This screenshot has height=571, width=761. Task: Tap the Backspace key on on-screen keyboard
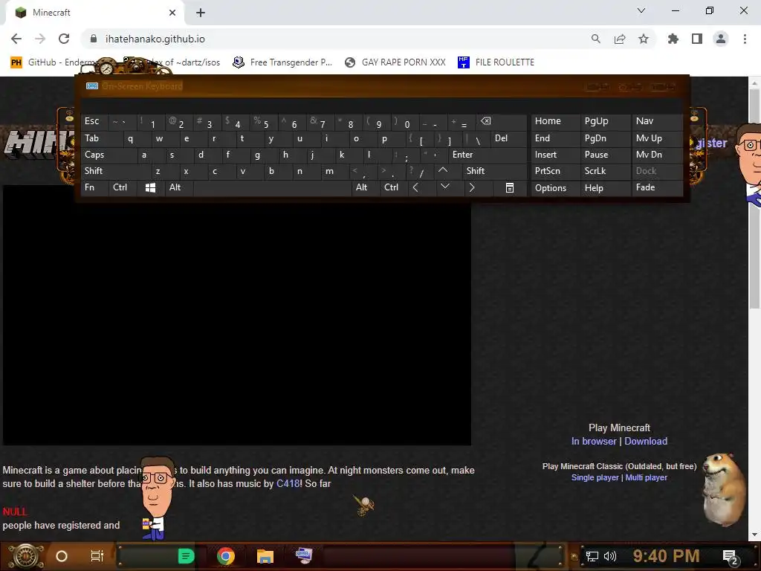[500, 121]
